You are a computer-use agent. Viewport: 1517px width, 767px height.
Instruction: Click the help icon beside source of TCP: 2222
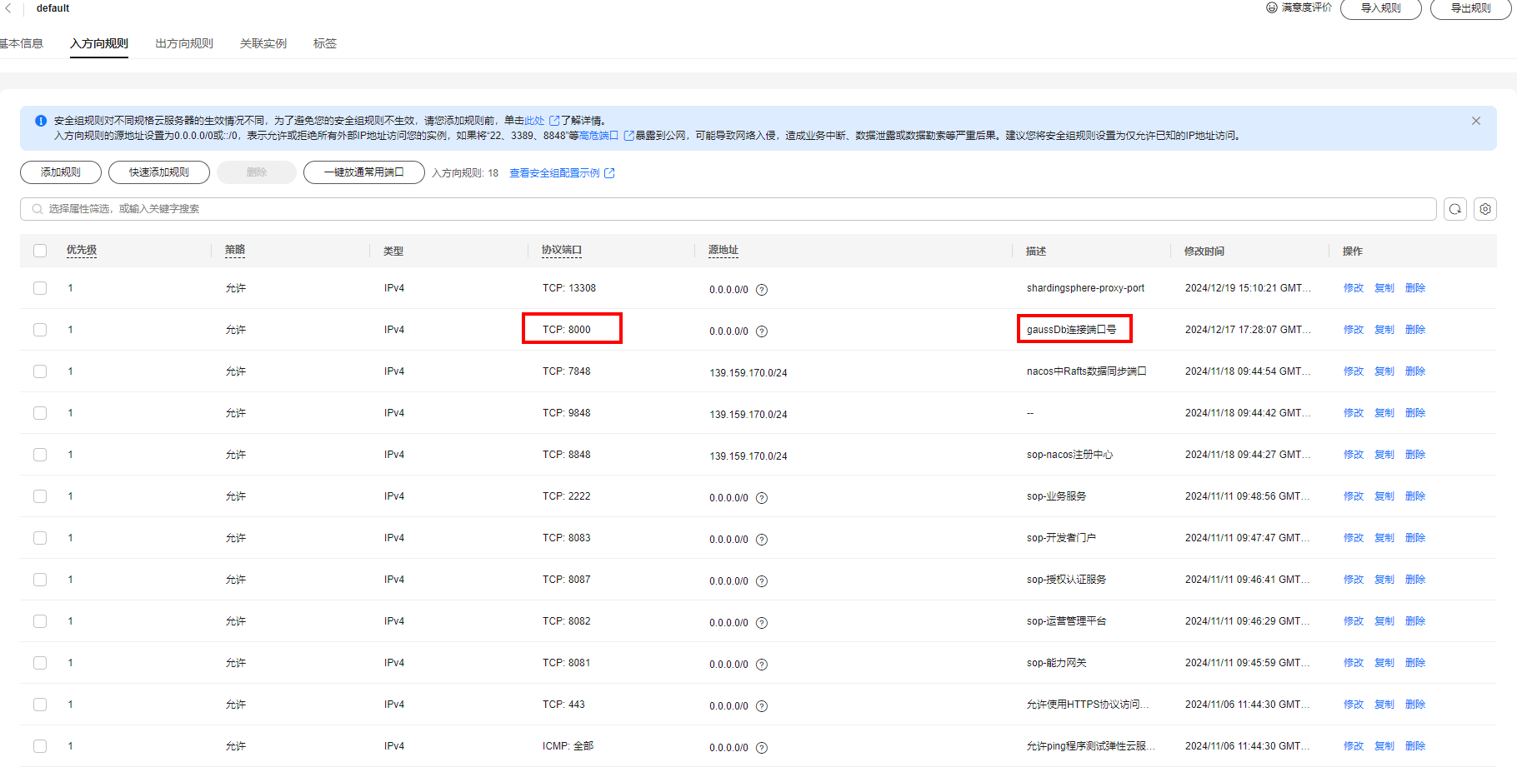[762, 498]
